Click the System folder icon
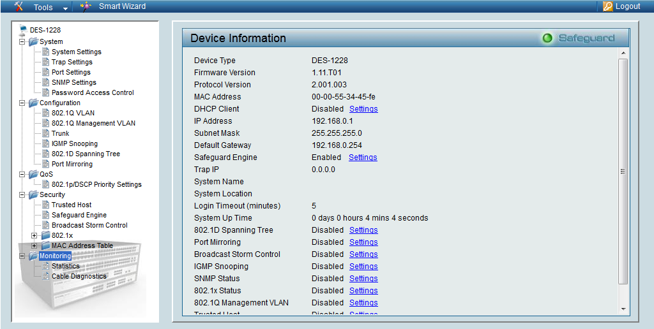 coord(33,41)
